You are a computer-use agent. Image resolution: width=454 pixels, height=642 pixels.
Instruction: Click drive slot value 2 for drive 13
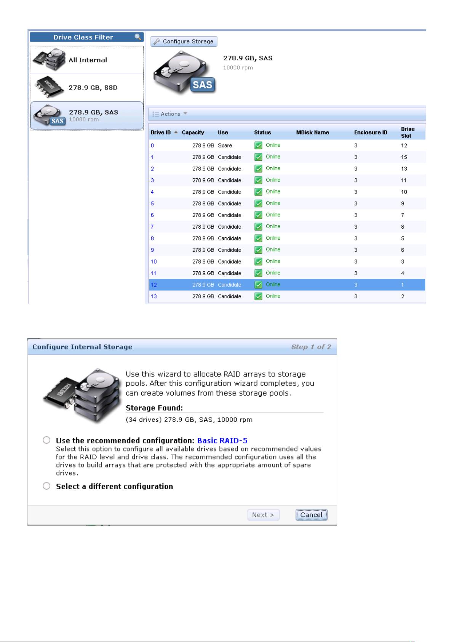tap(403, 296)
